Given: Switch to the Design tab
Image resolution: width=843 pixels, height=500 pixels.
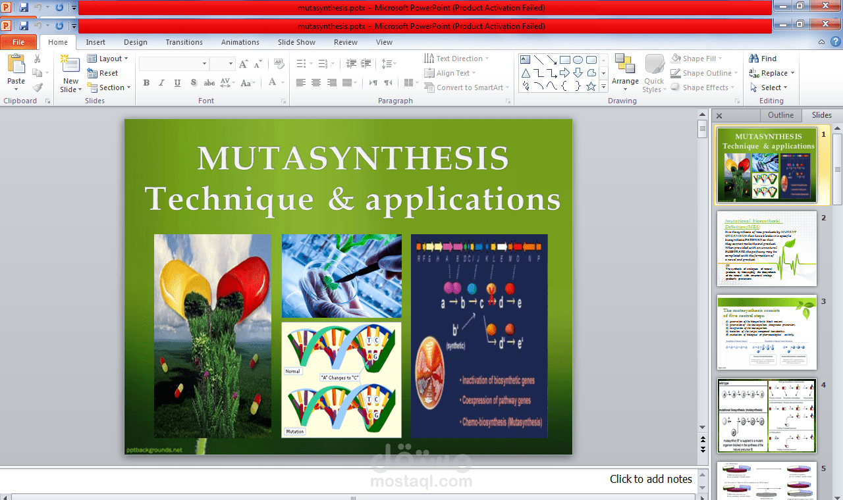Looking at the screenshot, I should click(x=136, y=42).
